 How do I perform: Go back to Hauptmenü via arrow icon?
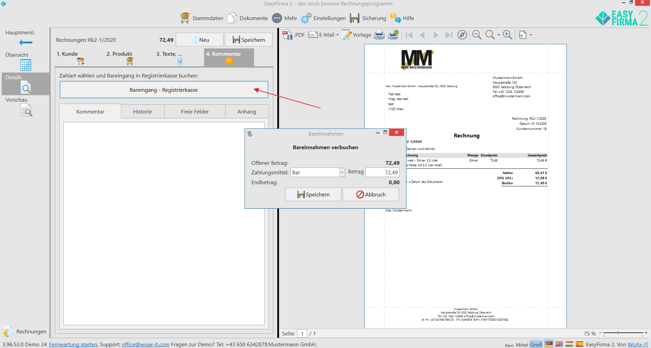pyautogui.click(x=26, y=42)
